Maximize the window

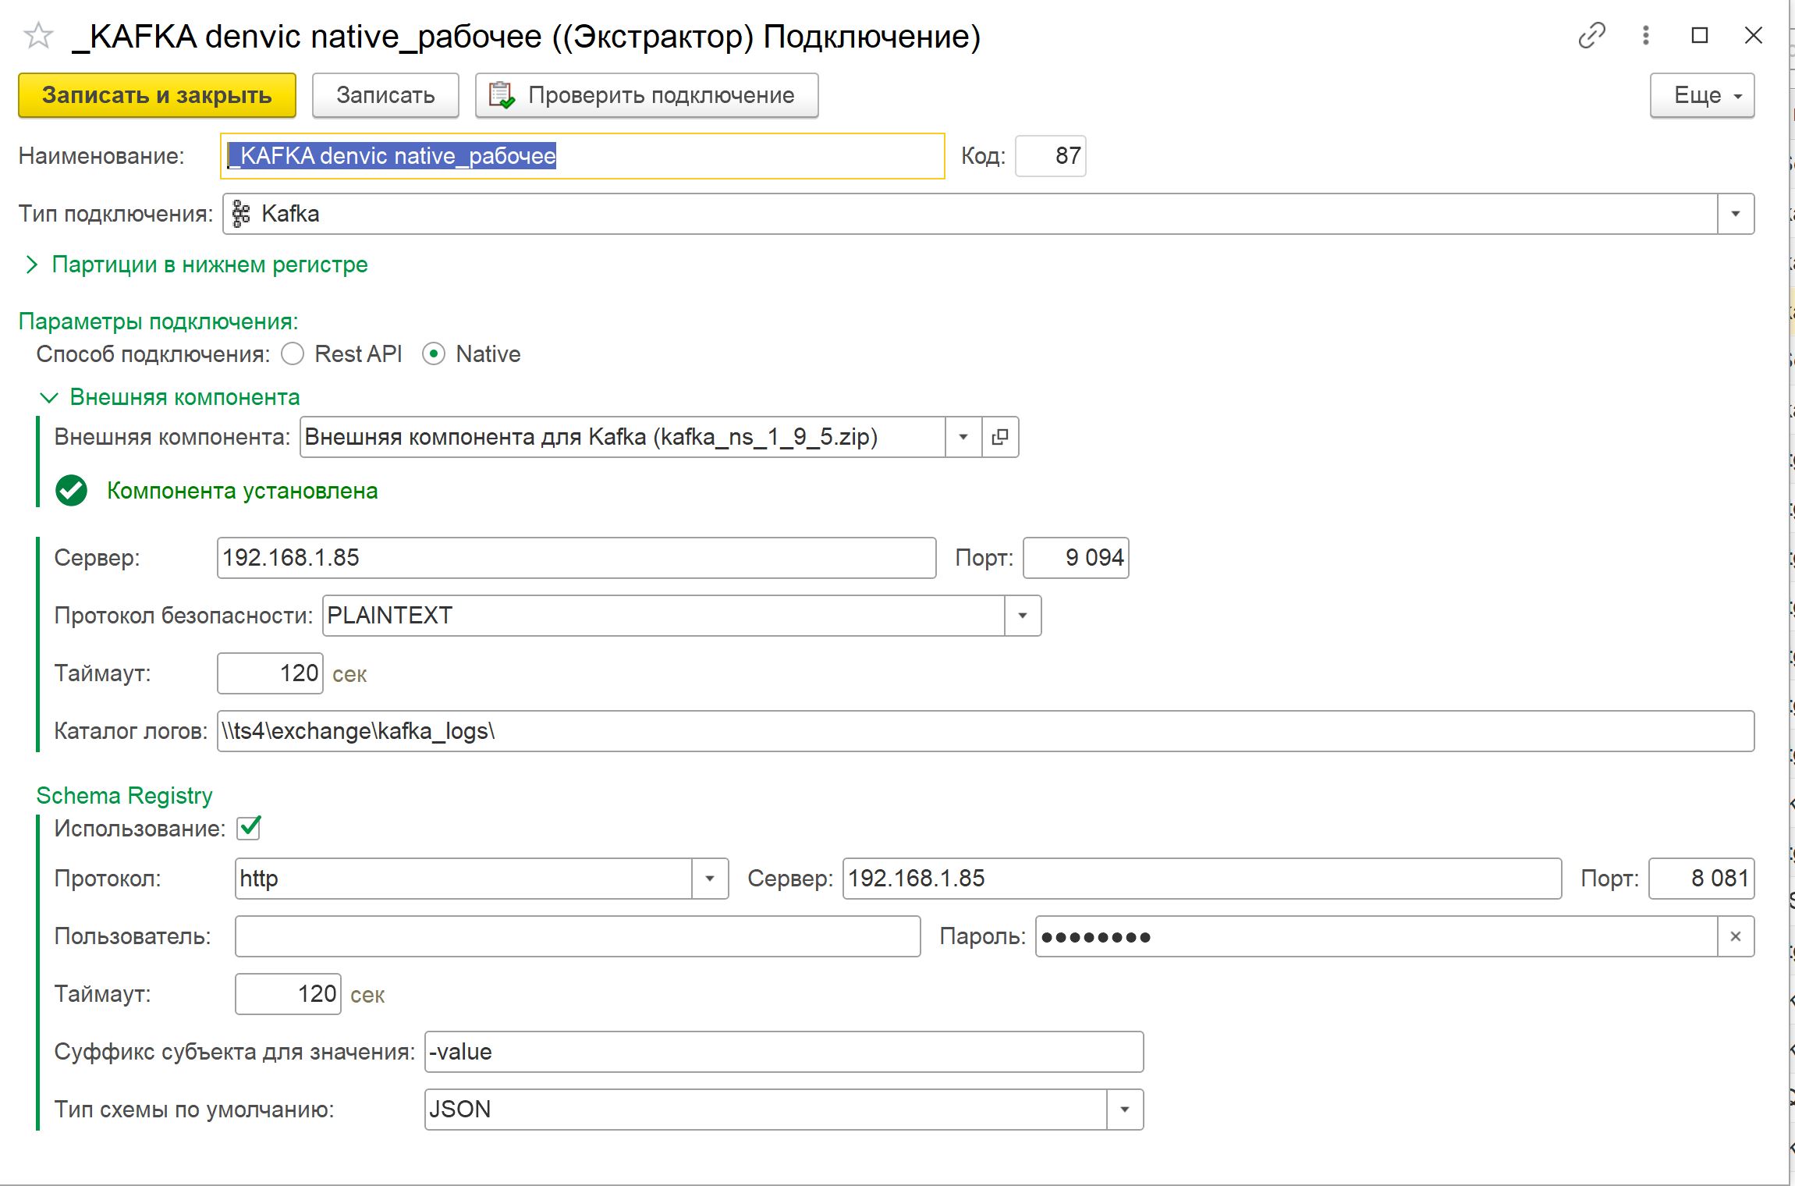pos(1700,36)
